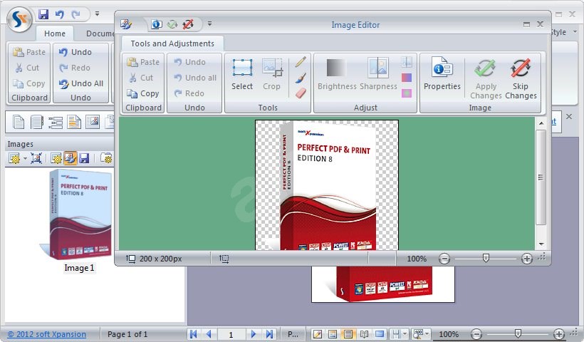Click the fit-image arrows icon in Images panel
Image resolution: width=584 pixels, height=342 pixels.
click(x=36, y=158)
